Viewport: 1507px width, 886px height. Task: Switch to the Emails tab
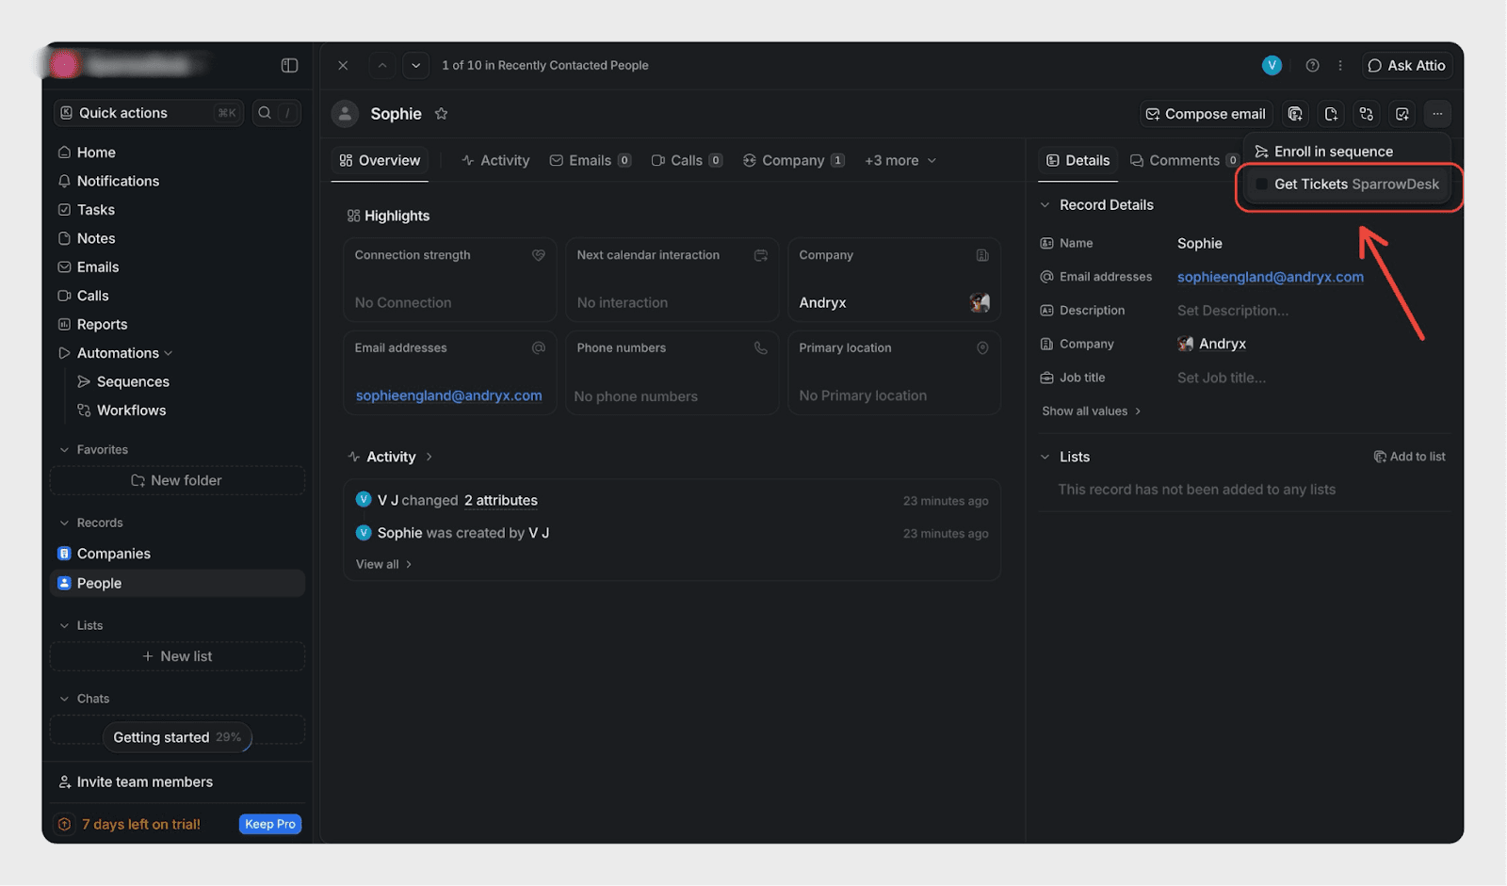pos(590,161)
